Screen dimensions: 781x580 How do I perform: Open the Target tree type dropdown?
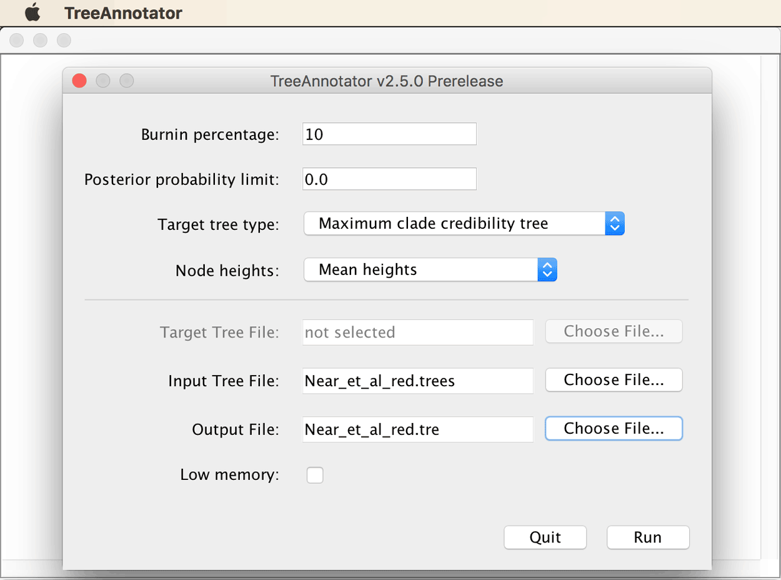point(464,224)
